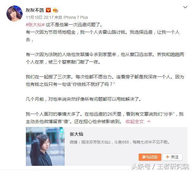Click the paragraph beginning 几个月前
The height and width of the screenshot is (172, 193).
coord(84,99)
